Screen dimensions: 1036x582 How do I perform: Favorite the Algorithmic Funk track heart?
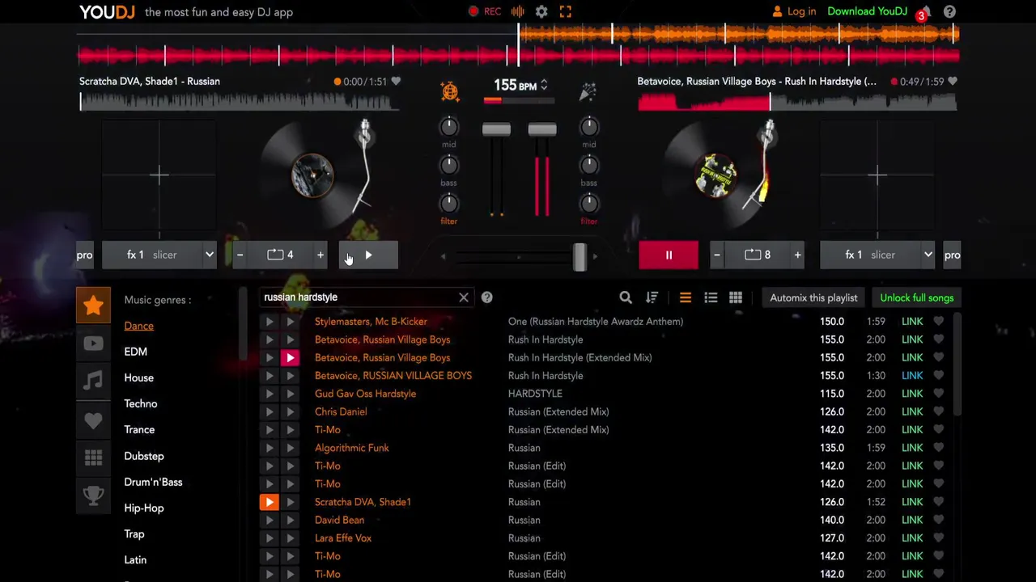(x=938, y=448)
